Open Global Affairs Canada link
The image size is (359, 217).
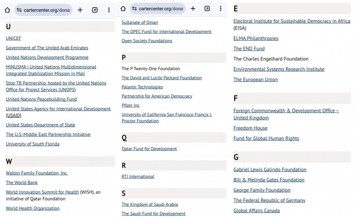[257, 211]
